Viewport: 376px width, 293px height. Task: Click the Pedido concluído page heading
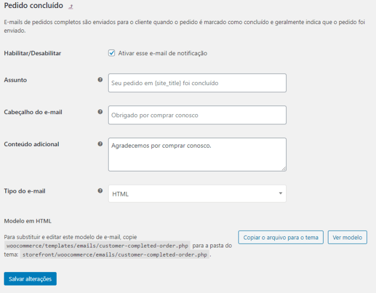pyautogui.click(x=34, y=5)
